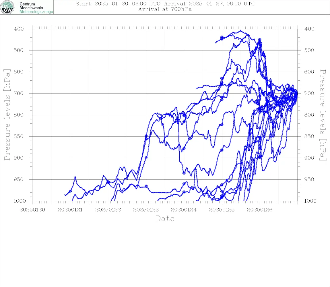Click the right axis 800 label
Viewport: 330px width, 287px height.
point(309,115)
